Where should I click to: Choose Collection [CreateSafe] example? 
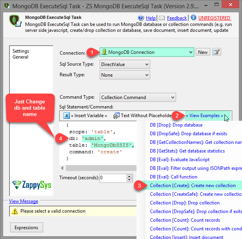tap(196, 194)
